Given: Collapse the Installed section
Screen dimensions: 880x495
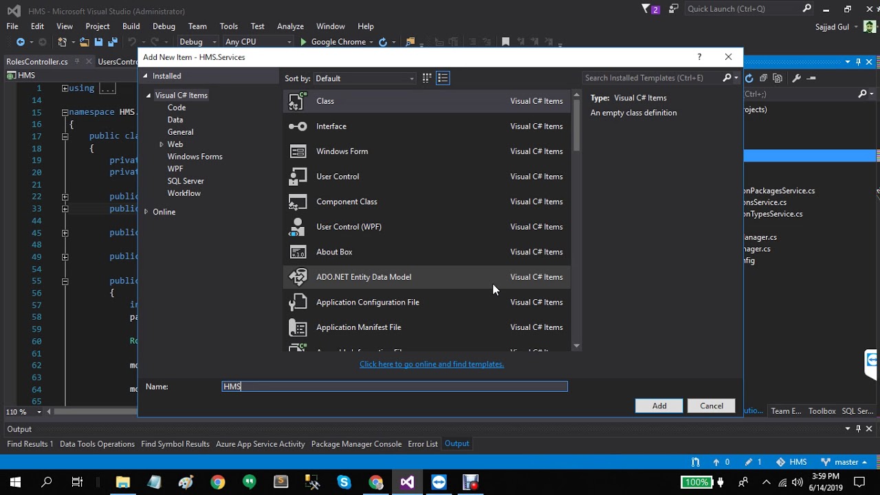Looking at the screenshot, I should coord(145,76).
